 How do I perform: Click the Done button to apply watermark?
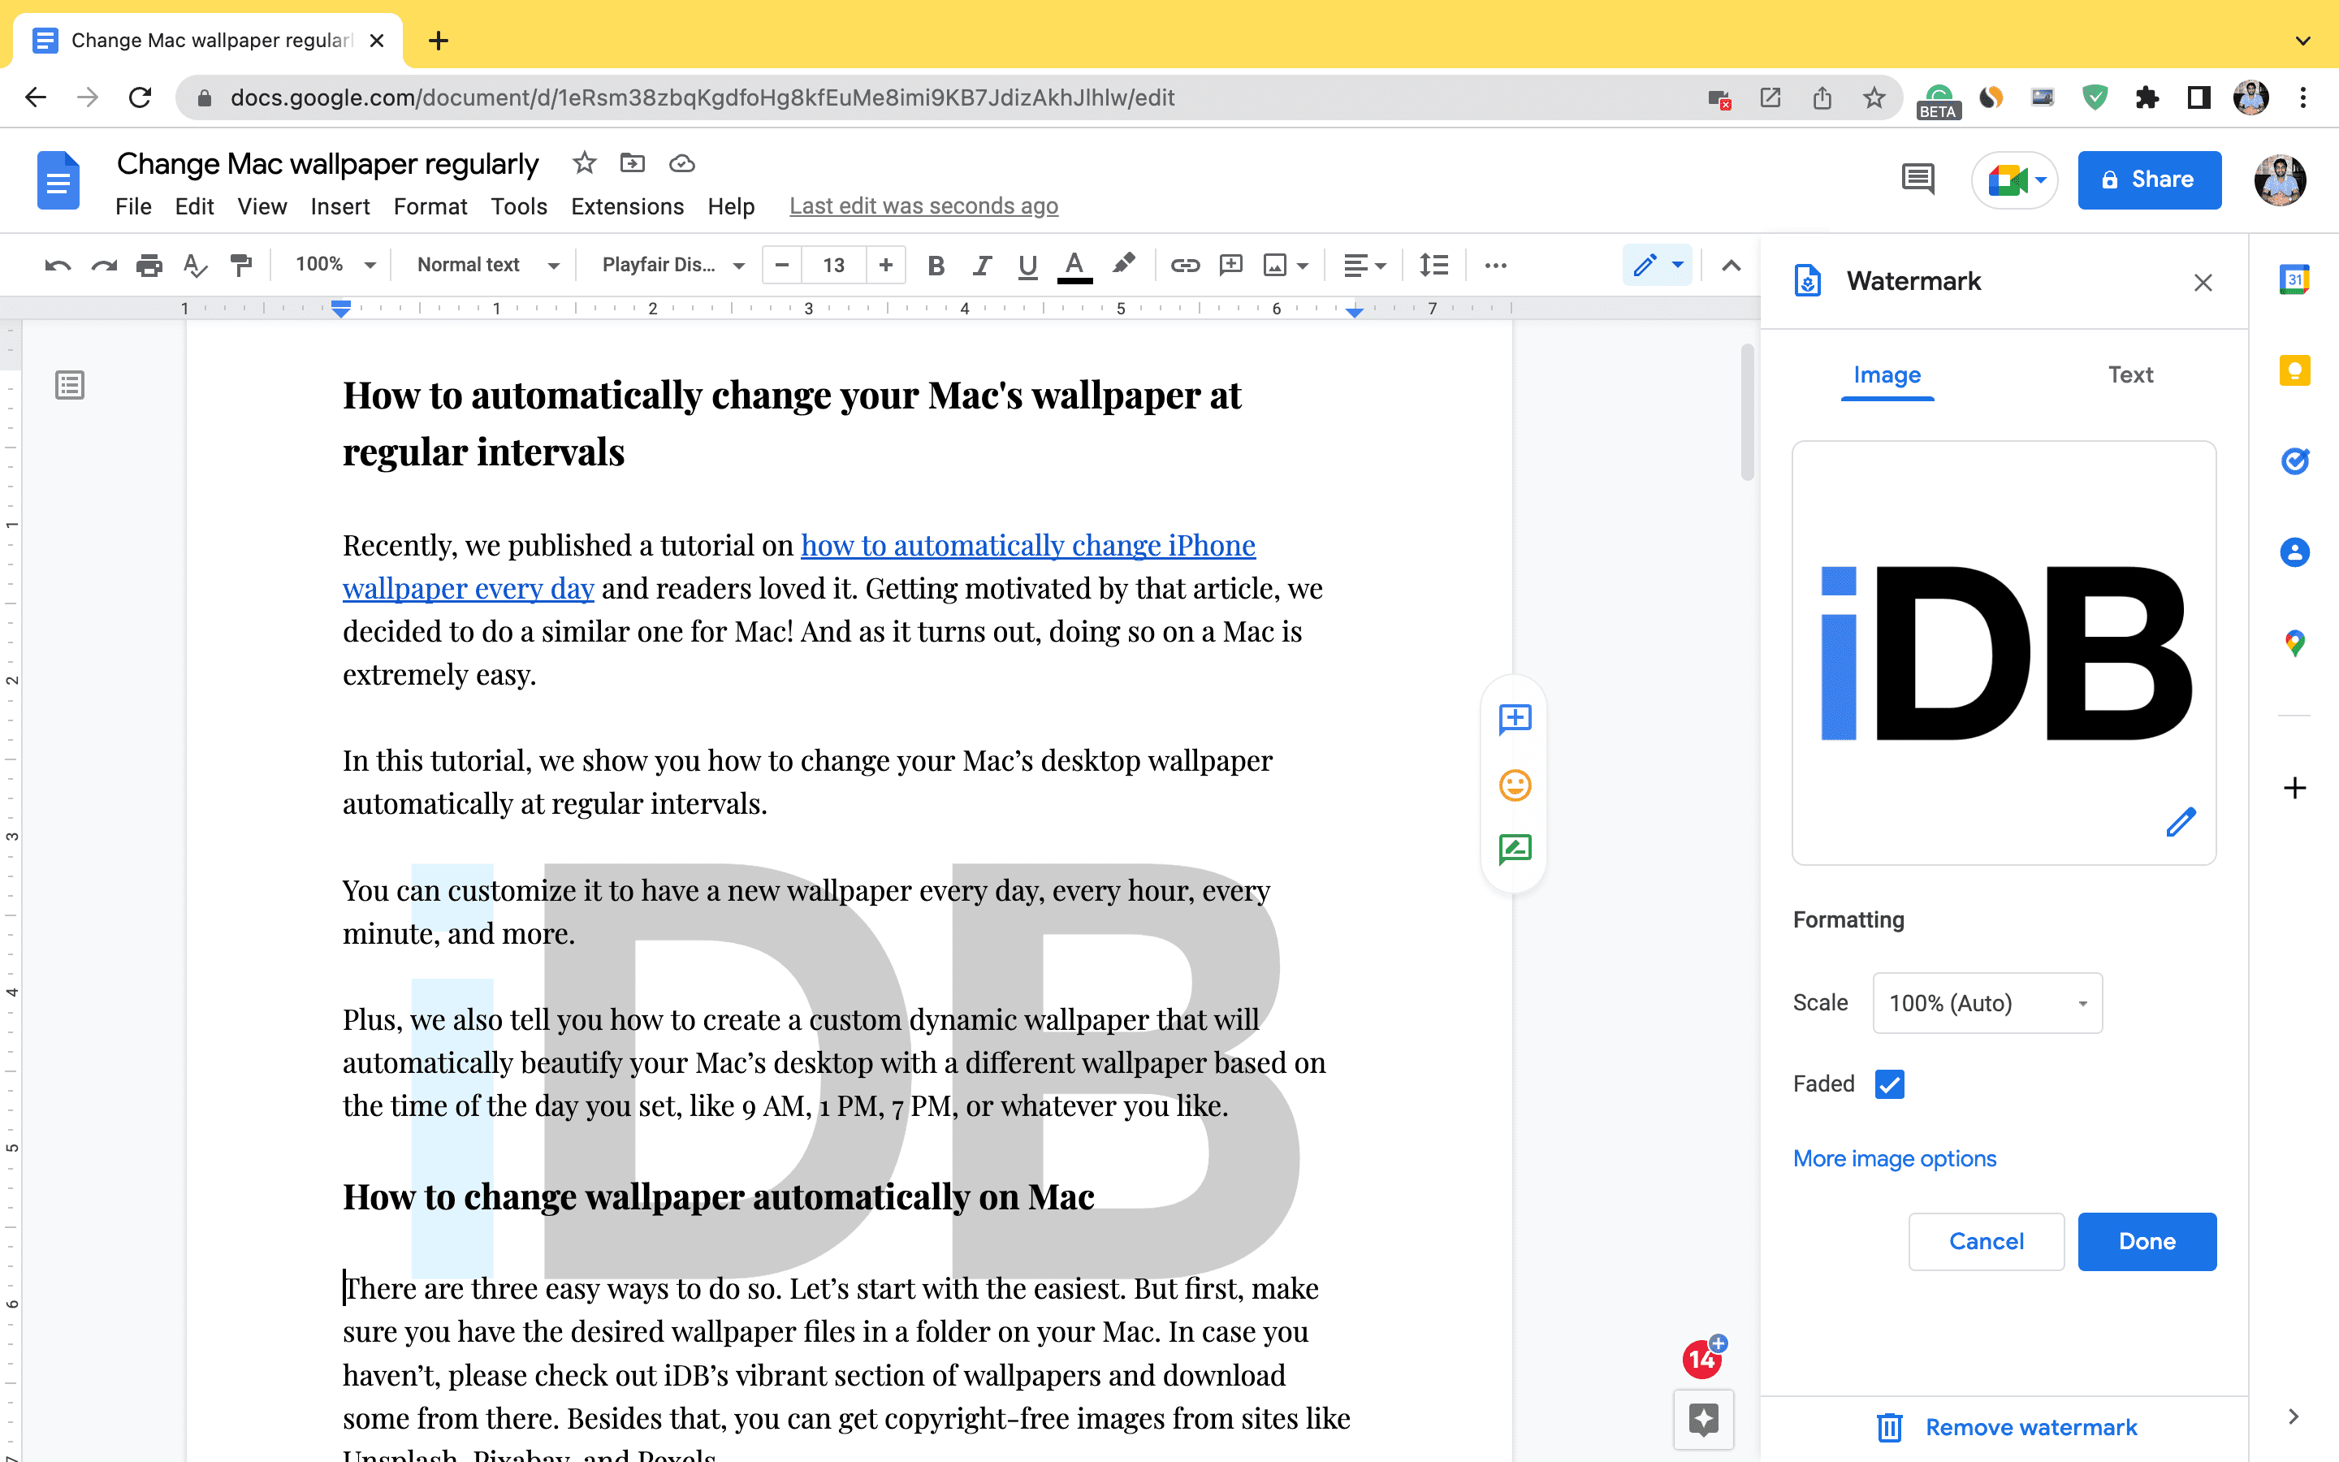point(2146,1241)
